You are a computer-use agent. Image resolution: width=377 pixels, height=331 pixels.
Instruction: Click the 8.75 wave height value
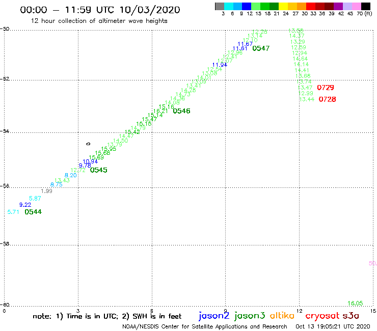point(56,185)
